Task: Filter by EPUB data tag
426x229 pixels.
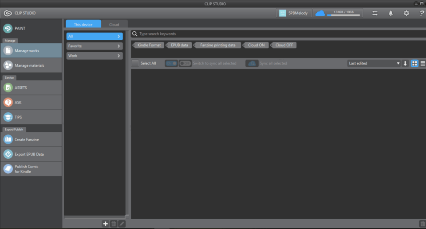Action: click(x=179, y=45)
